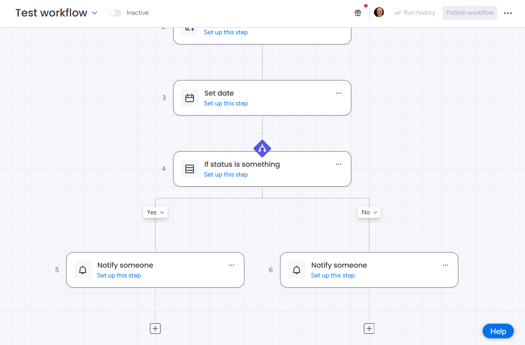The image size is (525, 345).
Task: Click the list icon on If status is something
Action: click(189, 169)
